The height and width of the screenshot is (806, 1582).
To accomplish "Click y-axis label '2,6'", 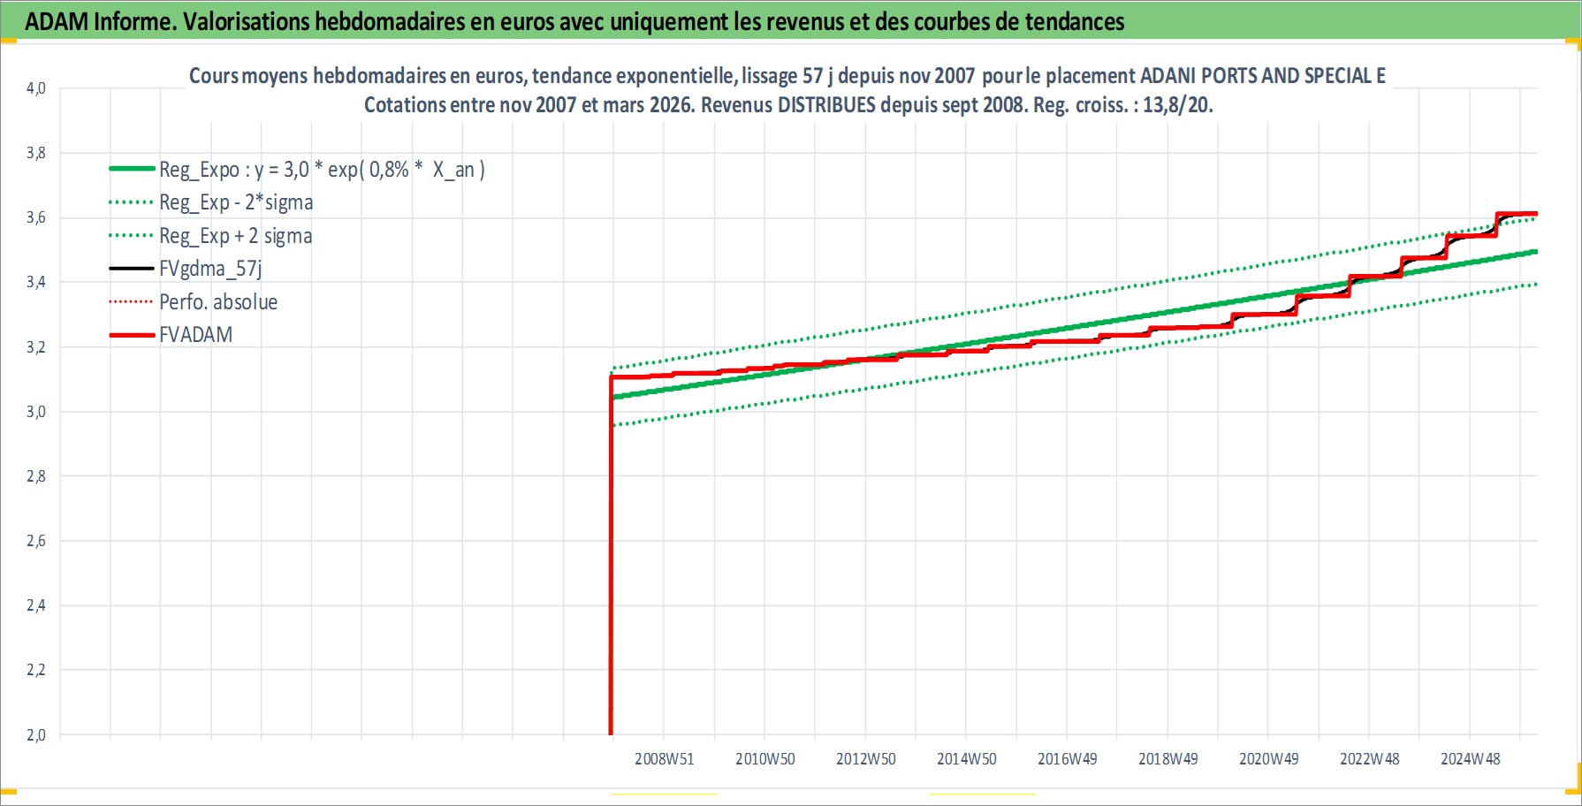I will coord(36,541).
